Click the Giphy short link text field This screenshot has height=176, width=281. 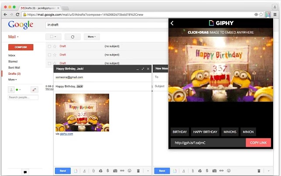click(x=208, y=143)
